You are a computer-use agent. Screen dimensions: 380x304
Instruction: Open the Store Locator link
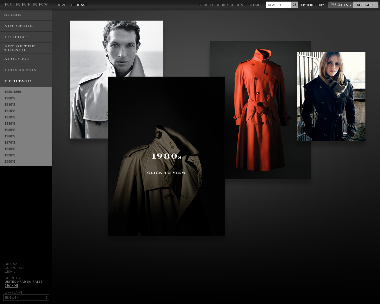tap(212, 5)
